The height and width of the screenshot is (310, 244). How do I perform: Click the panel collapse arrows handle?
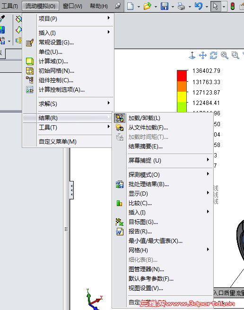[x=71, y=190]
